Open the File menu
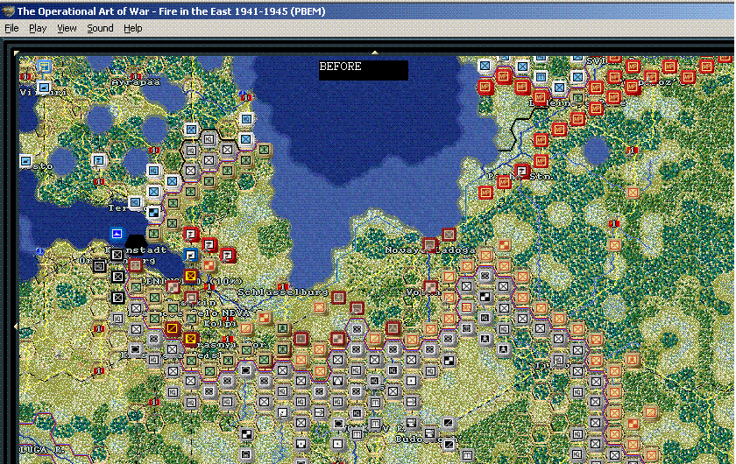Viewport: 736px width, 464px height. coord(11,28)
